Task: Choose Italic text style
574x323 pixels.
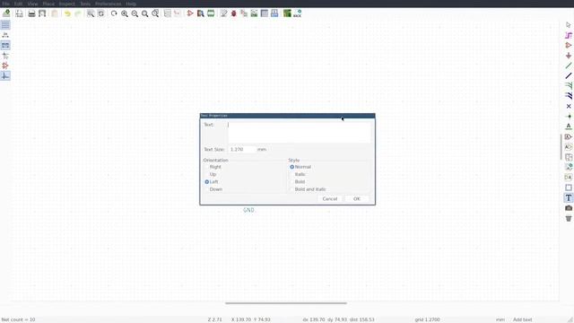Action: coord(298,174)
